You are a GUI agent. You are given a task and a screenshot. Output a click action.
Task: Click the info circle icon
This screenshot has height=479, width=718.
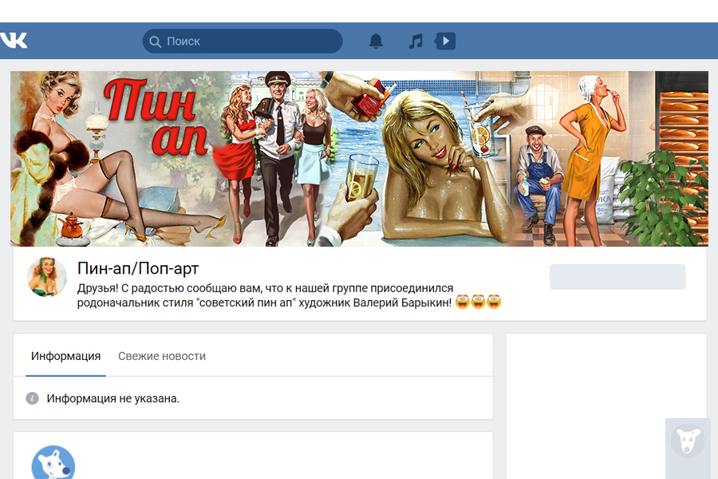pyautogui.click(x=32, y=398)
